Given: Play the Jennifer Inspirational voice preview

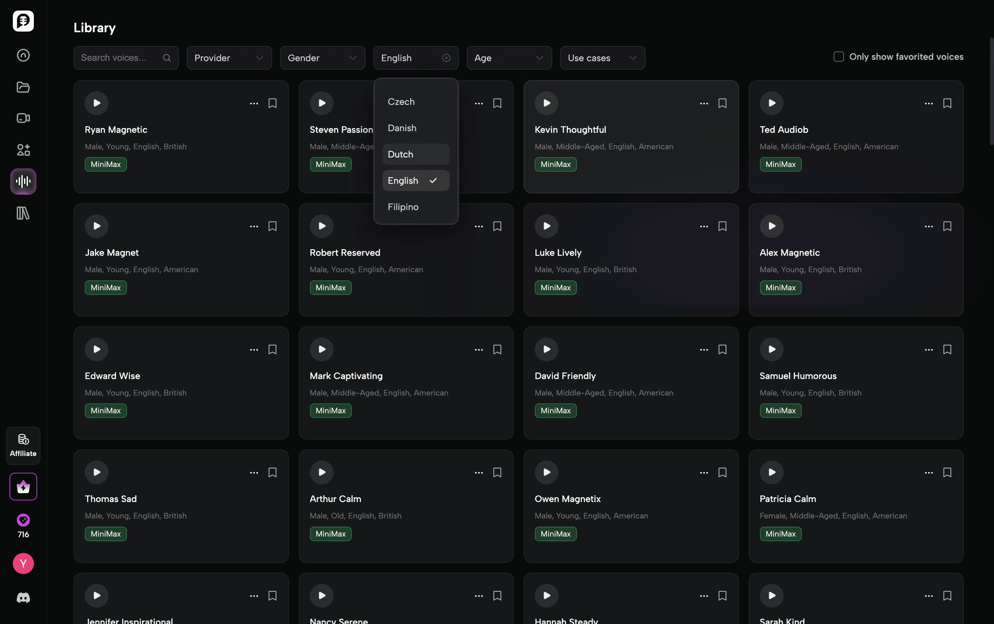Looking at the screenshot, I should [97, 595].
